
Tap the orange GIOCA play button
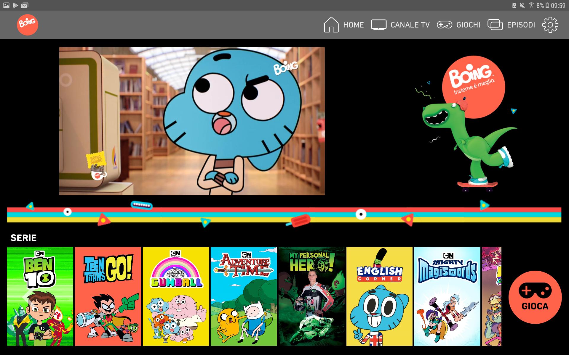point(535,297)
